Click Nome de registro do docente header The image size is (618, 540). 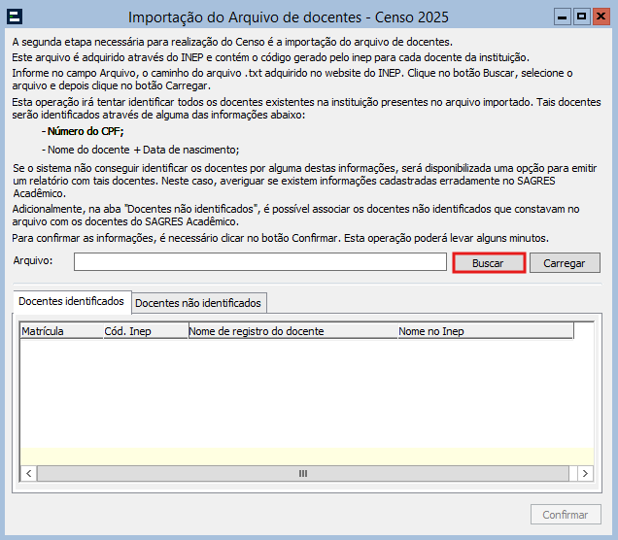click(292, 331)
